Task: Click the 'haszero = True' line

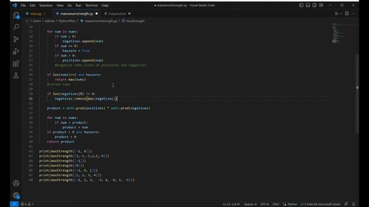Action: pos(76,51)
